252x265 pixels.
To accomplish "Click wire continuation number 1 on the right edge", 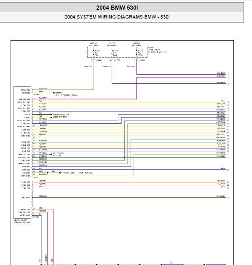I will pyautogui.click(x=228, y=75).
